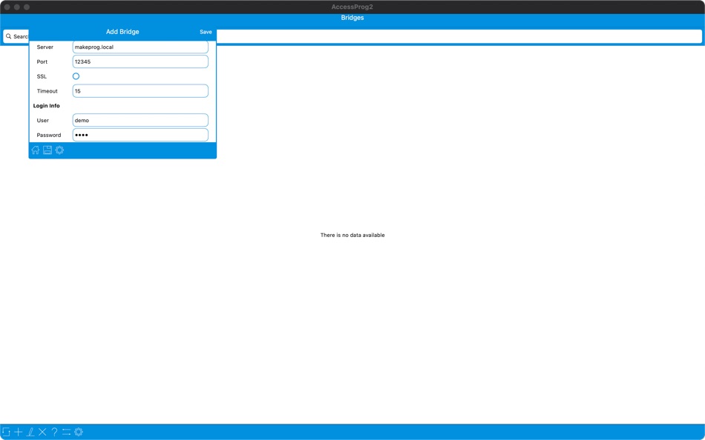Click the plus add icon in bottom toolbar

point(18,432)
